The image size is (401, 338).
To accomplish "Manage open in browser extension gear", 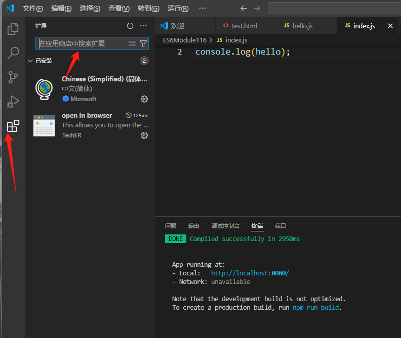I will click(144, 135).
